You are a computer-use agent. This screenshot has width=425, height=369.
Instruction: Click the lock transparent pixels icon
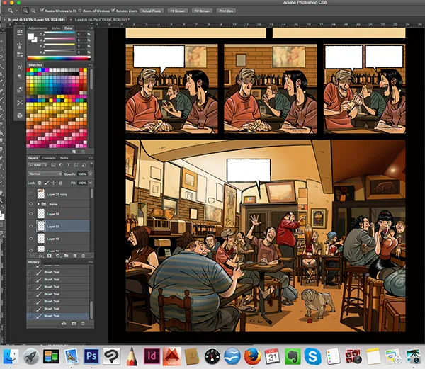pyautogui.click(x=40, y=183)
